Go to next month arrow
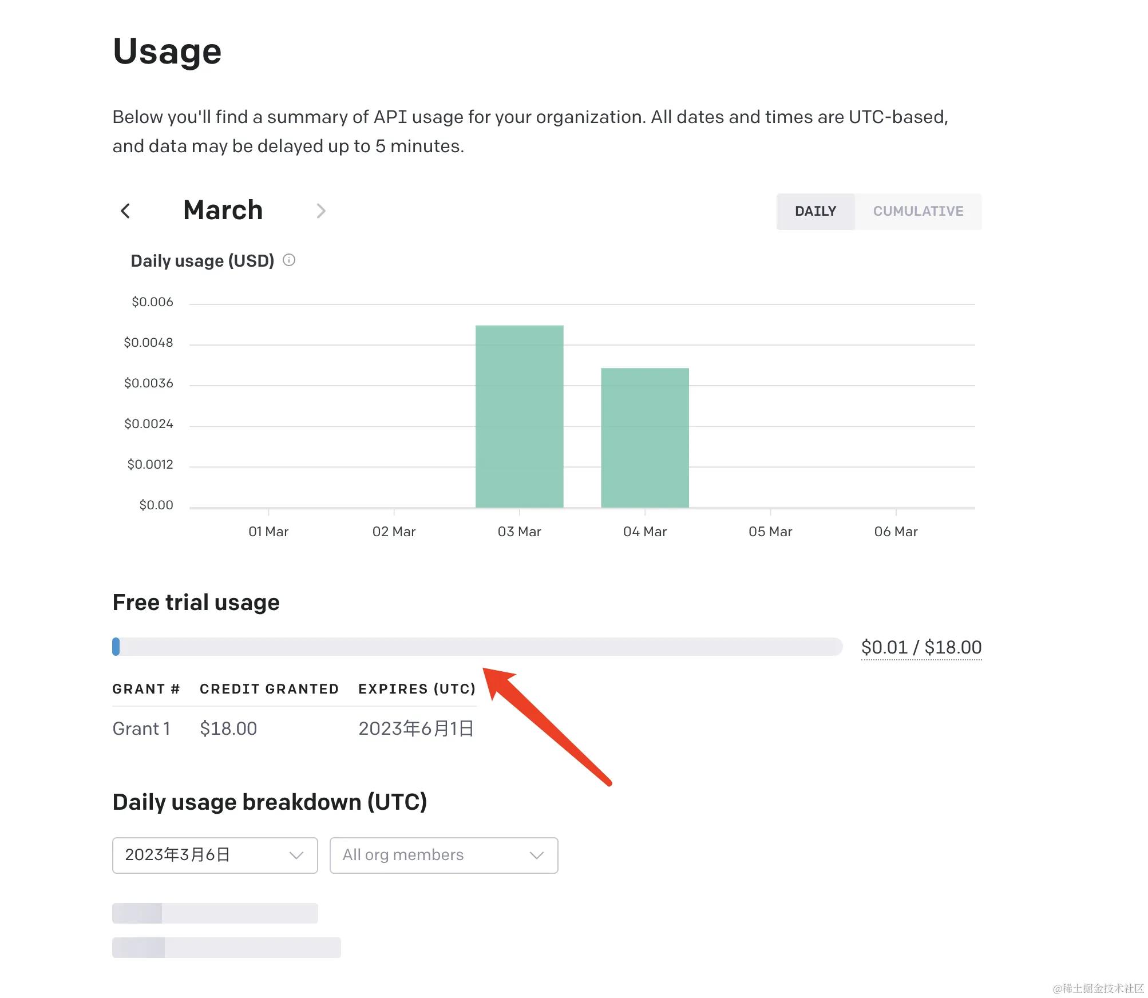The width and height of the screenshot is (1148, 998). pyautogui.click(x=320, y=211)
